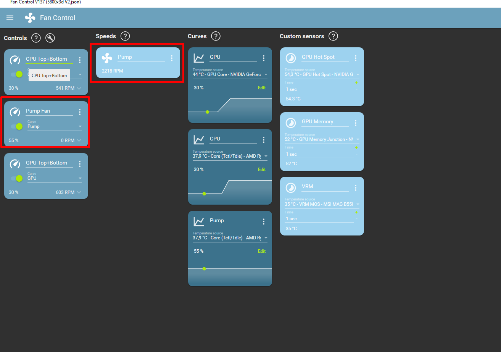
Task: Click the timer icon on VRM sensor
Action: click(x=291, y=187)
